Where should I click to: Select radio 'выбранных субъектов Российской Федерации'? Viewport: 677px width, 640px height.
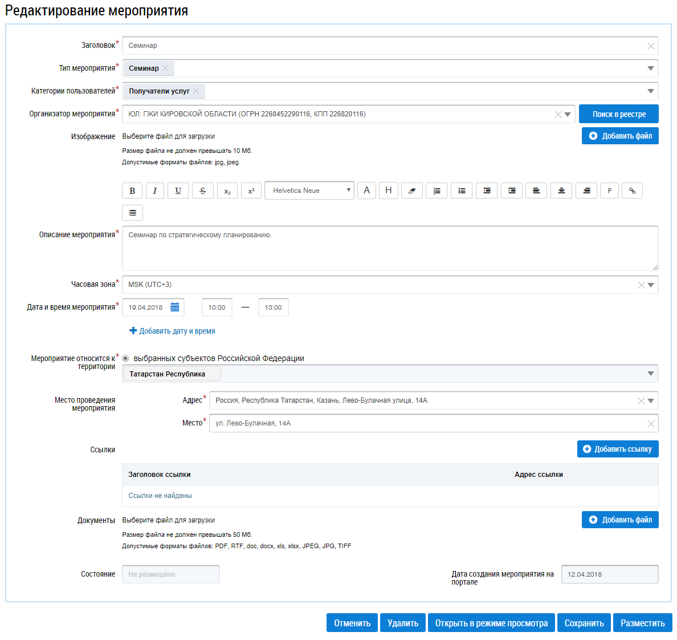point(125,358)
